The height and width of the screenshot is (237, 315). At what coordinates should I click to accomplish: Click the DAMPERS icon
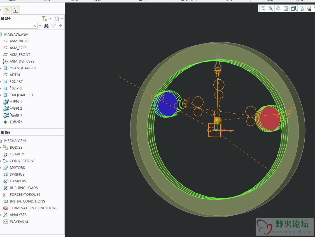coord(6,181)
